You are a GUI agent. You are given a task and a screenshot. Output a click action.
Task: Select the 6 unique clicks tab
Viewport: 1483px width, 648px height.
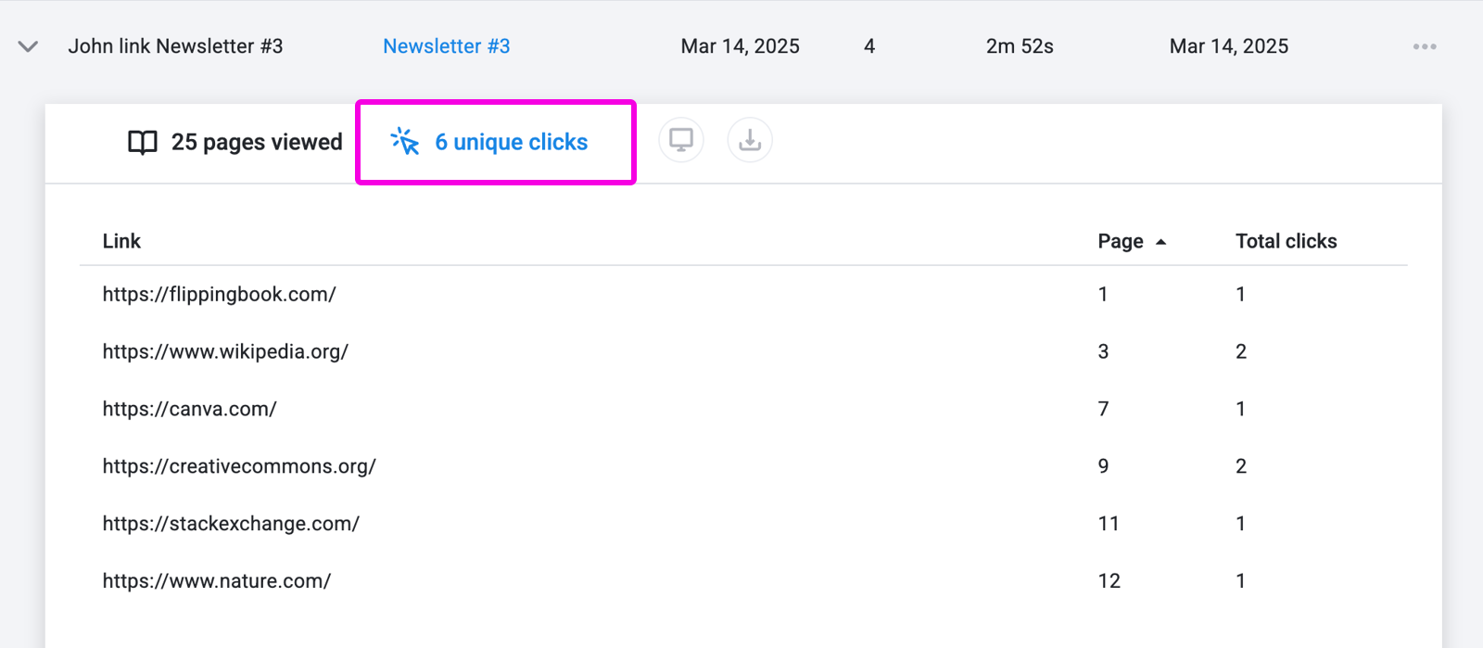pos(496,142)
